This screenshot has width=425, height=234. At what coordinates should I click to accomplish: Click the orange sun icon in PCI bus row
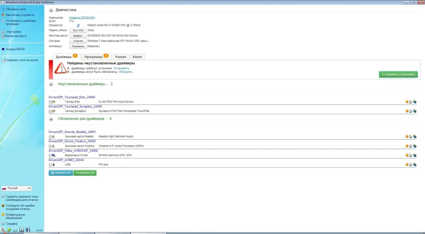coord(407,164)
